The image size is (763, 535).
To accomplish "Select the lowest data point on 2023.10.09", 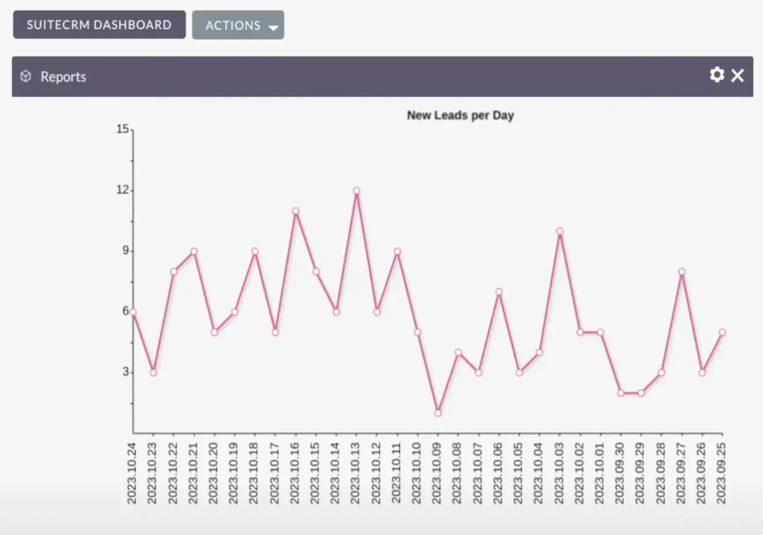I will pyautogui.click(x=437, y=413).
